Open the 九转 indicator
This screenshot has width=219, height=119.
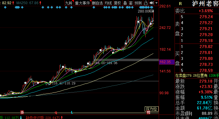point(69,3)
